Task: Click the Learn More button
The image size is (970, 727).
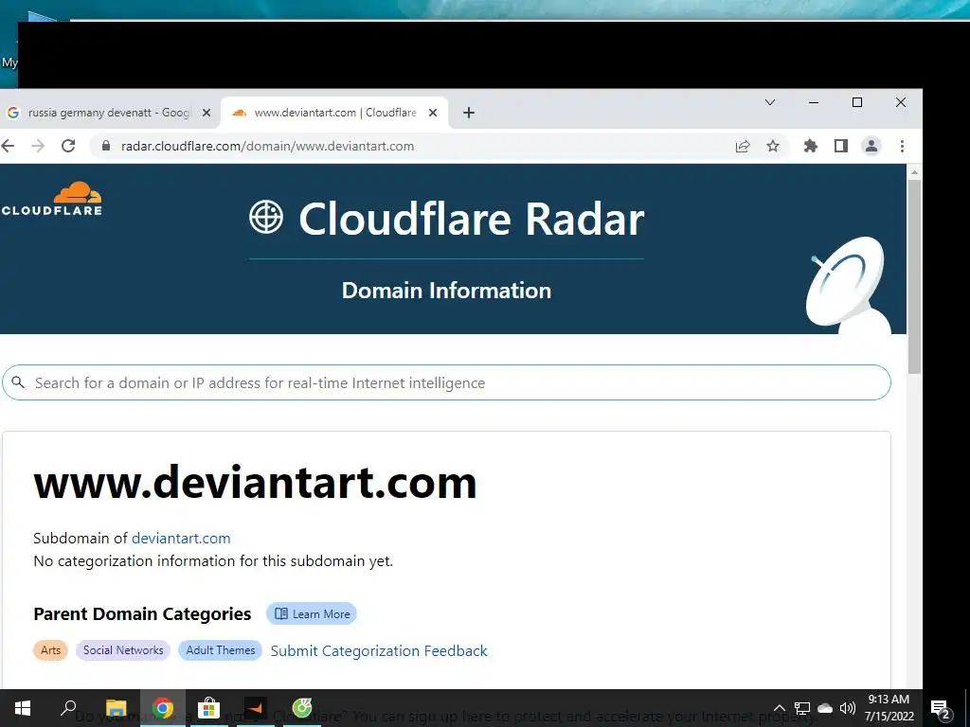Action: coord(311,613)
